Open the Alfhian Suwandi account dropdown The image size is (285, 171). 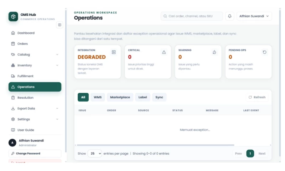pos(254,16)
